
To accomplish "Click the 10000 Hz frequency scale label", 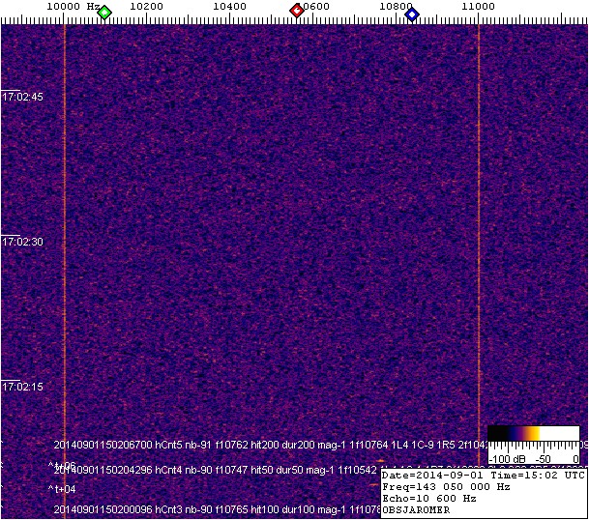I will (x=74, y=7).
